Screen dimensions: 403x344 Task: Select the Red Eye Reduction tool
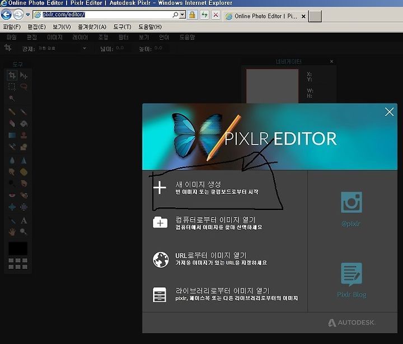12,196
